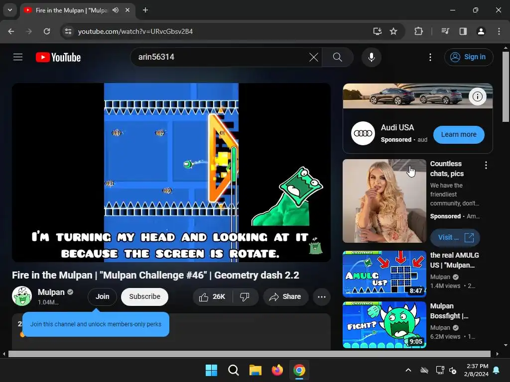Click the Sign in button
This screenshot has width=510, height=382.
[x=469, y=57]
